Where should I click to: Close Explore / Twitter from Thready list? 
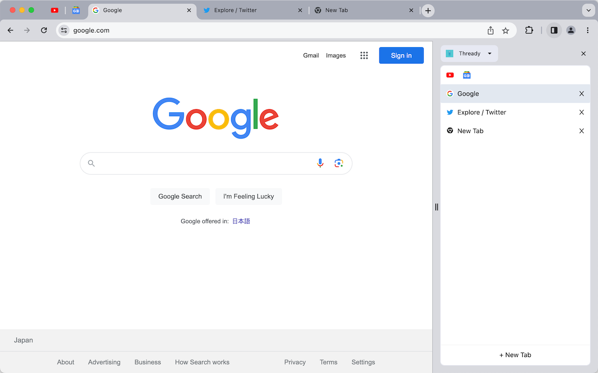pos(582,112)
